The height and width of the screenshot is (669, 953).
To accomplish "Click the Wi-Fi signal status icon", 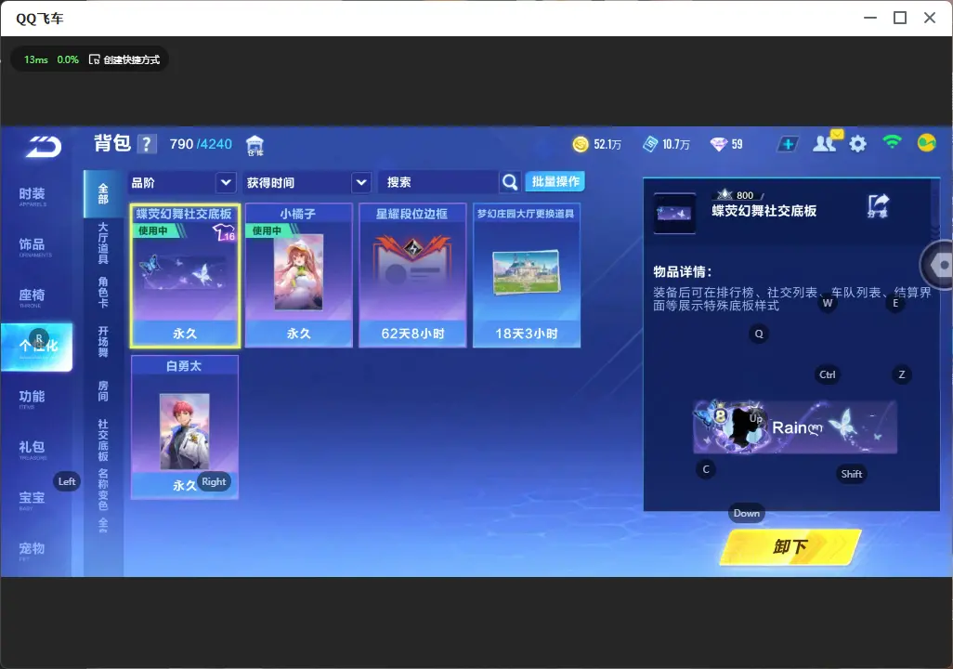I will tap(893, 142).
